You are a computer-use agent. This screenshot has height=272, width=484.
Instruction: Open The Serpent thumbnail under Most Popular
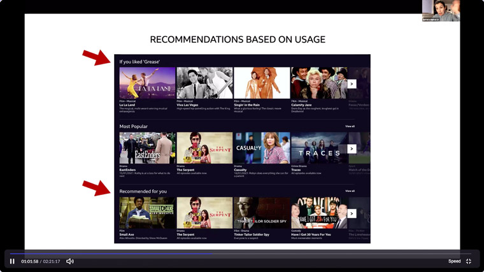click(x=204, y=148)
